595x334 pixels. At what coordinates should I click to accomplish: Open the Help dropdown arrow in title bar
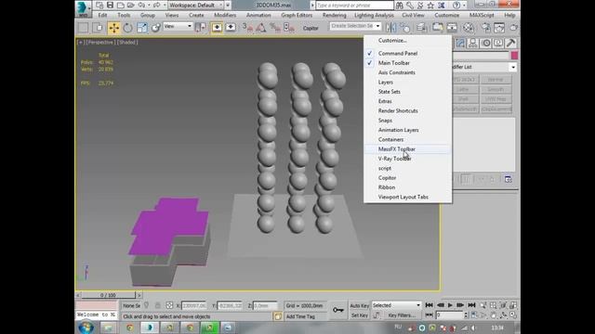464,6
